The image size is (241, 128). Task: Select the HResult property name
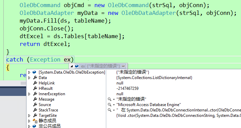[x=45, y=88]
